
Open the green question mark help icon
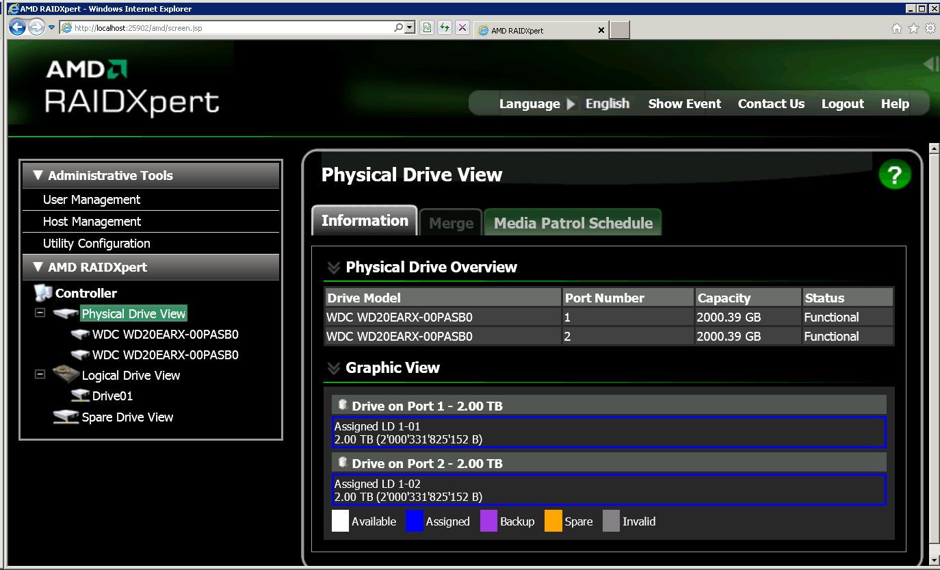point(895,174)
